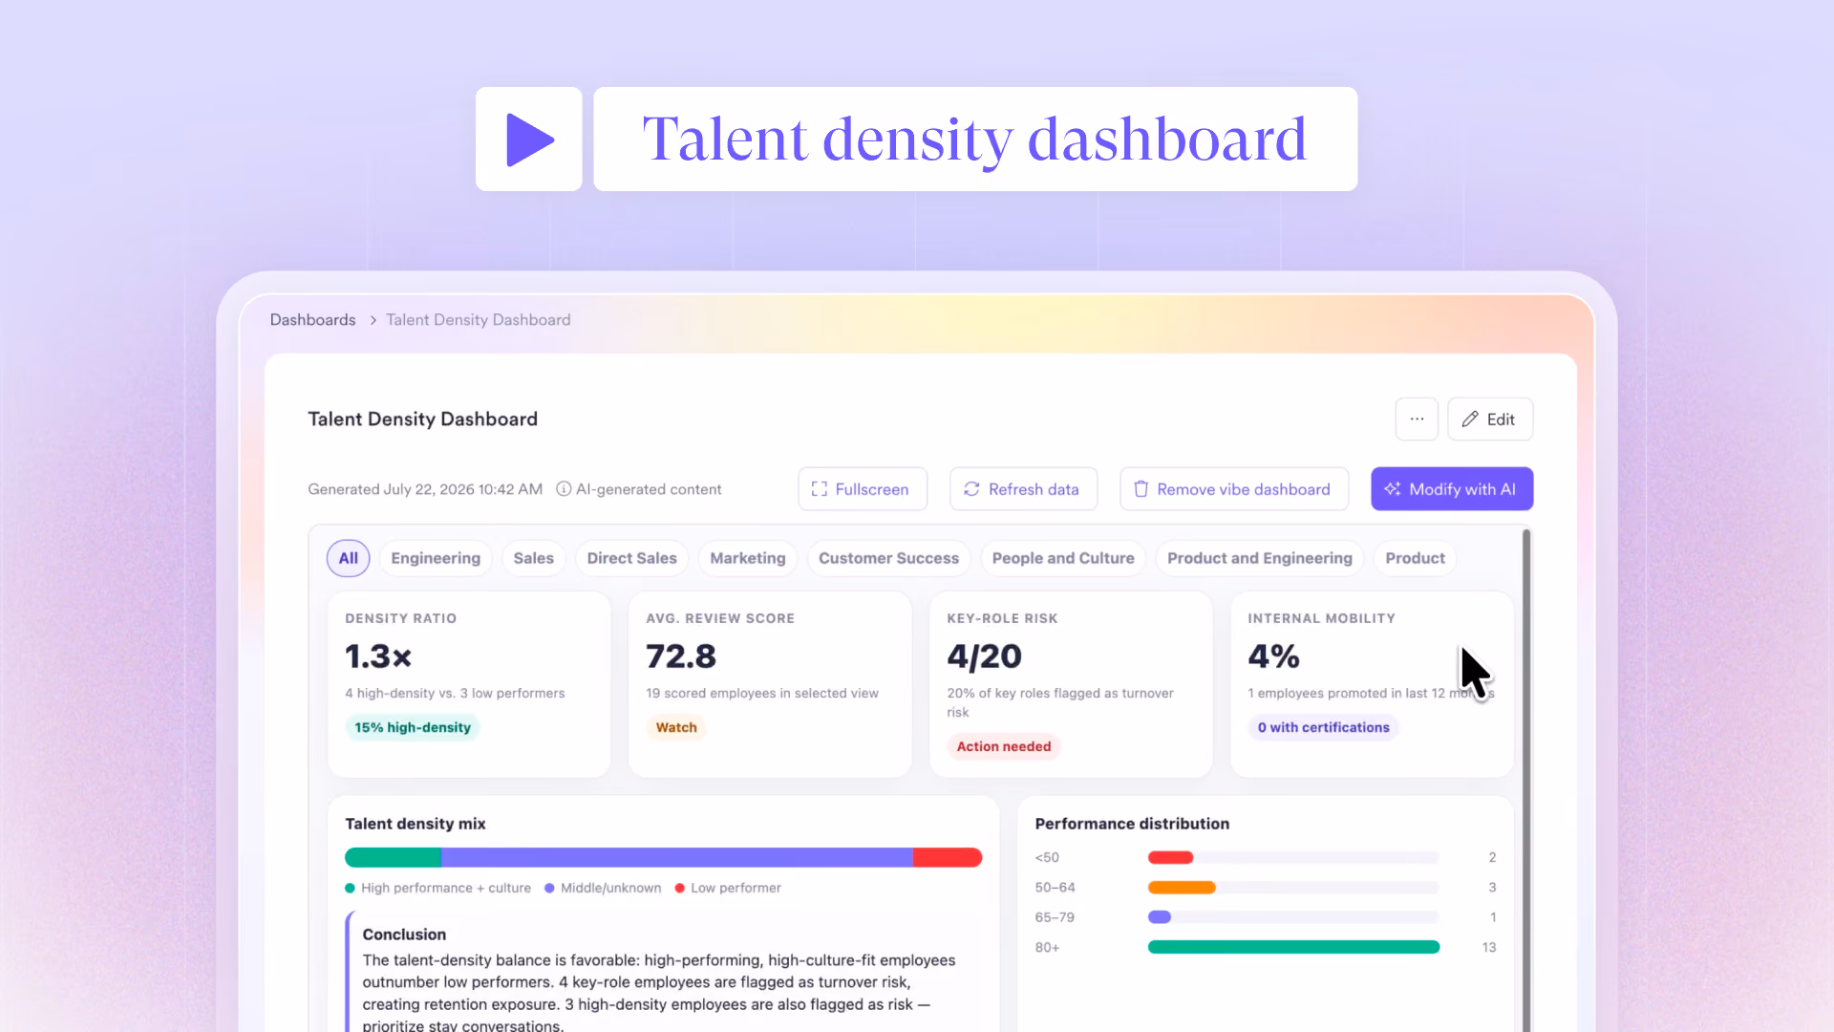Click the Talent Density Dashboard breadcrumb

(479, 320)
